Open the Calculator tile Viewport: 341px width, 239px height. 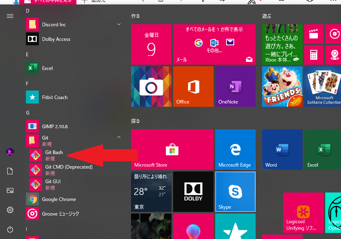[313, 55]
